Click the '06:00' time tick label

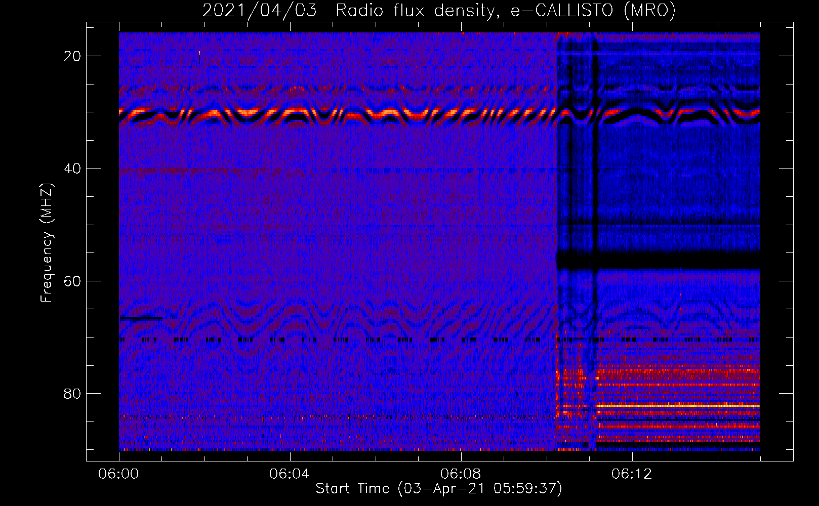(x=119, y=474)
